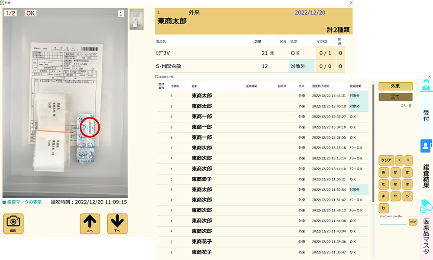This screenshot has height=260, width=433.
Task: Click the 外来 filter button
Action: point(395,86)
